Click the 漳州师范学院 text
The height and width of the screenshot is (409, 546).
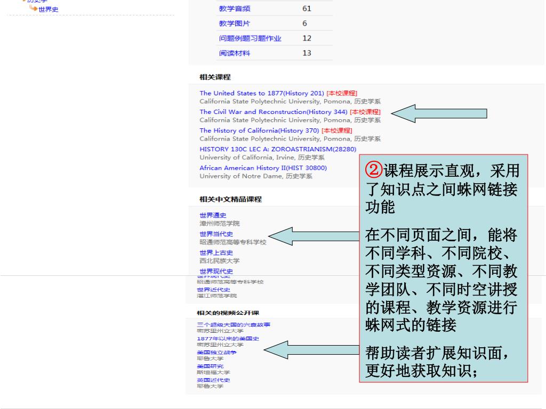coord(219,223)
